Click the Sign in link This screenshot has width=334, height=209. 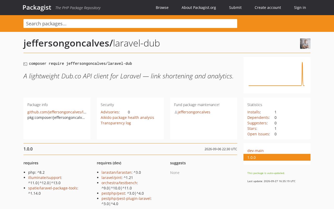300,8
